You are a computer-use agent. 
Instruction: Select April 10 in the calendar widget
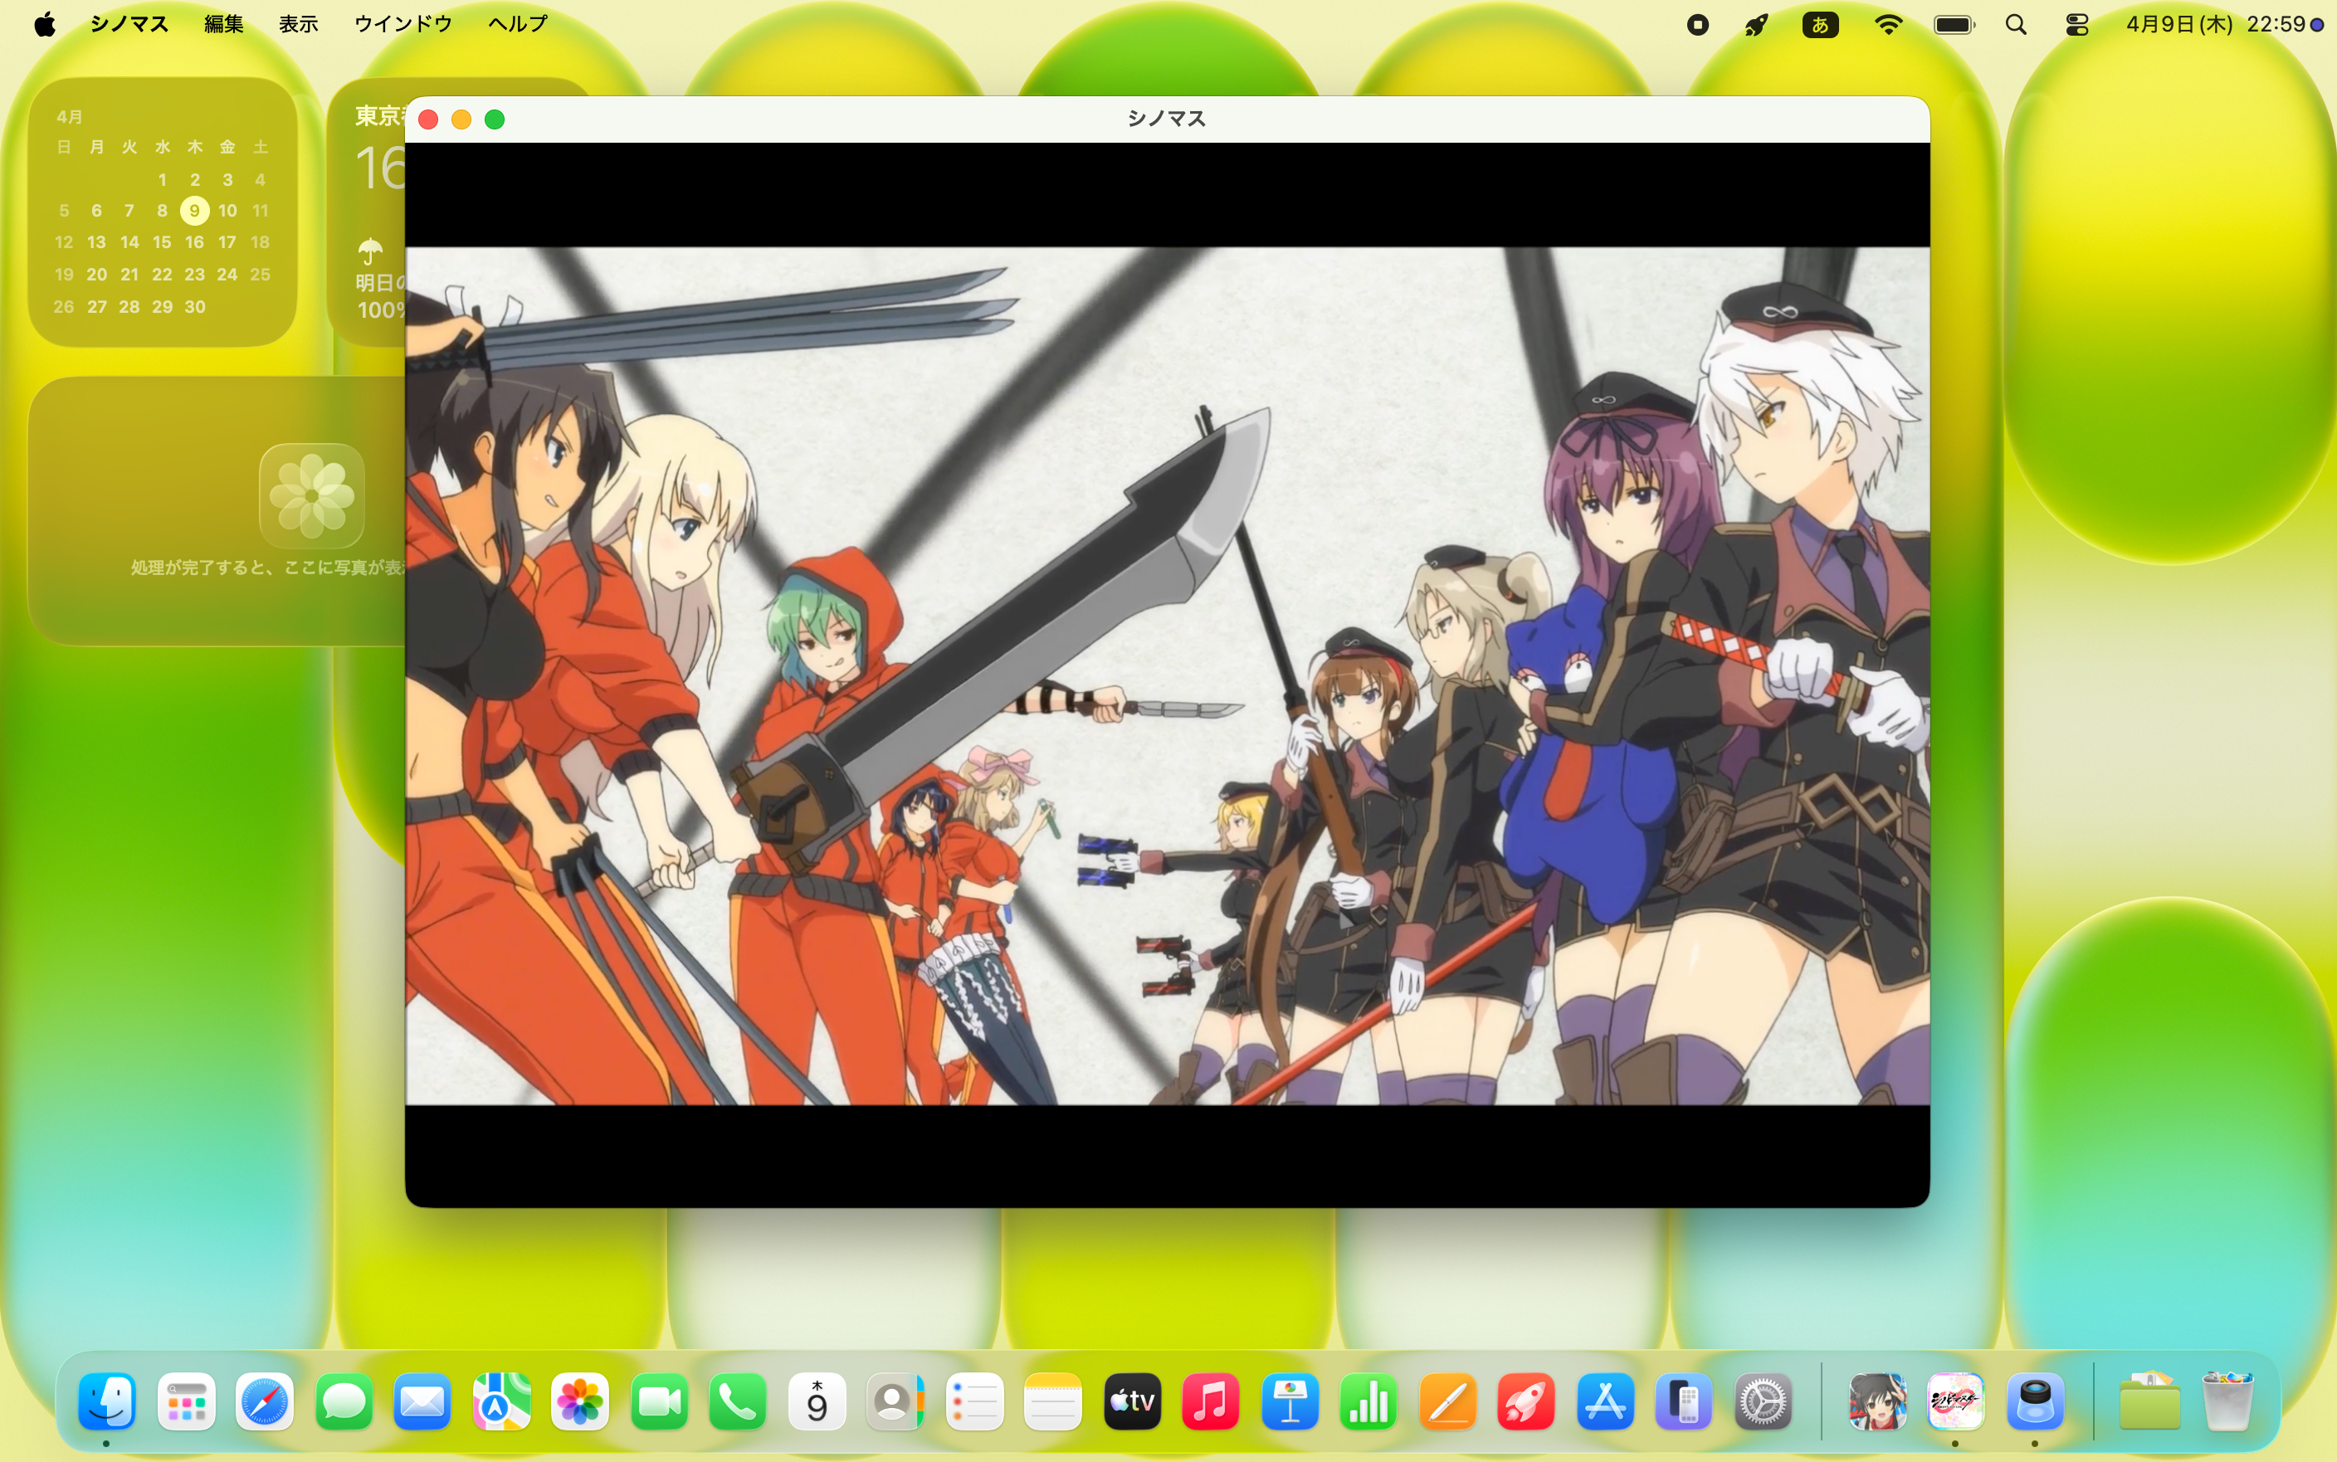[227, 211]
